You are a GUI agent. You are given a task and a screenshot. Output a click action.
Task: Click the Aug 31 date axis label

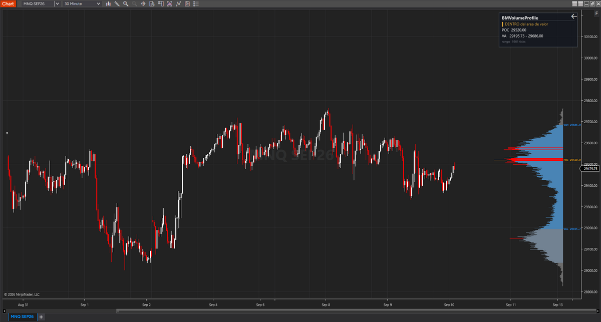pos(23,304)
